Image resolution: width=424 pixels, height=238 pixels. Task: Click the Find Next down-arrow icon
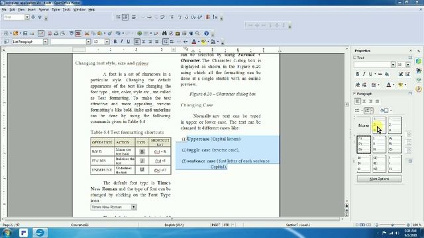(x=33, y=17)
